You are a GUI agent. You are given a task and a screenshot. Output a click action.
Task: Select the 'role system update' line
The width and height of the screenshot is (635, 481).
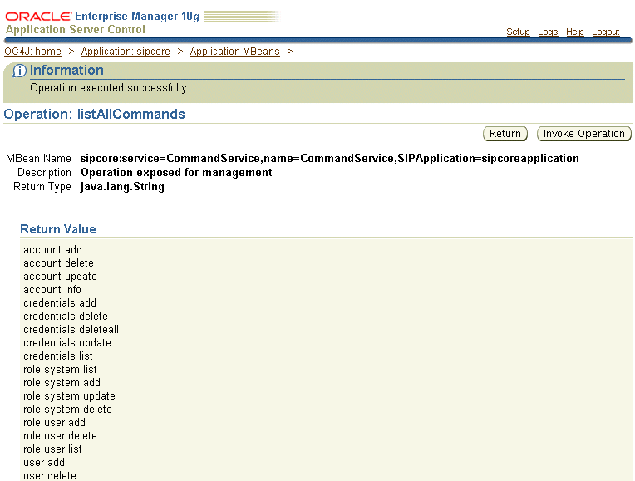click(x=69, y=396)
